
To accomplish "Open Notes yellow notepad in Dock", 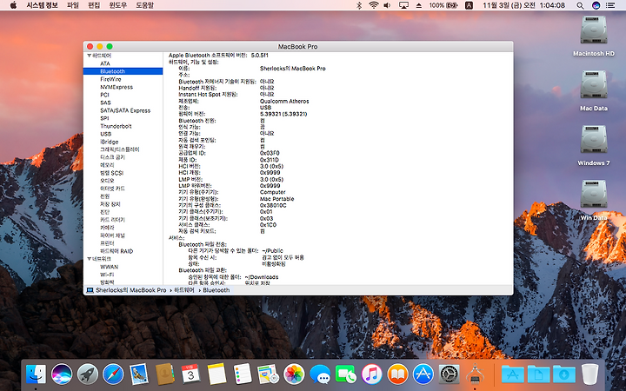I will pos(216,374).
